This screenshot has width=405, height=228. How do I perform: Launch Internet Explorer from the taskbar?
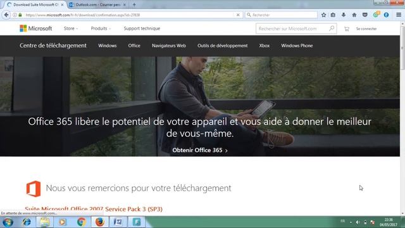tap(27, 222)
